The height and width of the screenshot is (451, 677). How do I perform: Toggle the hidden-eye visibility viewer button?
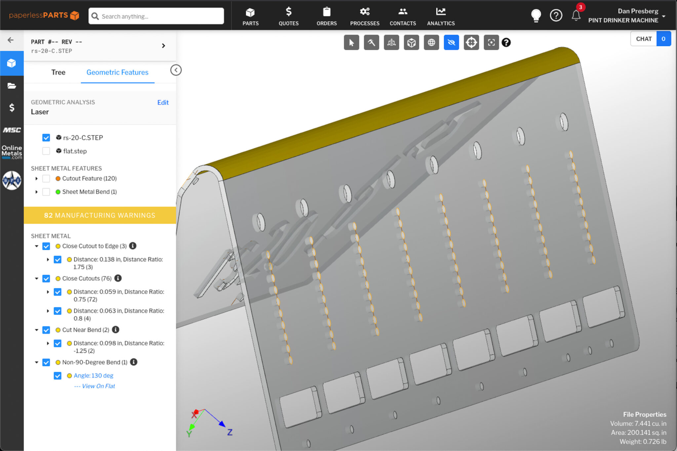pos(451,43)
